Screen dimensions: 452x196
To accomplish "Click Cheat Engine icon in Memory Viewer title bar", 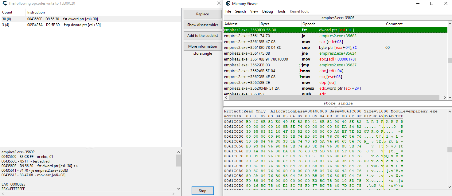I will 228,3.
